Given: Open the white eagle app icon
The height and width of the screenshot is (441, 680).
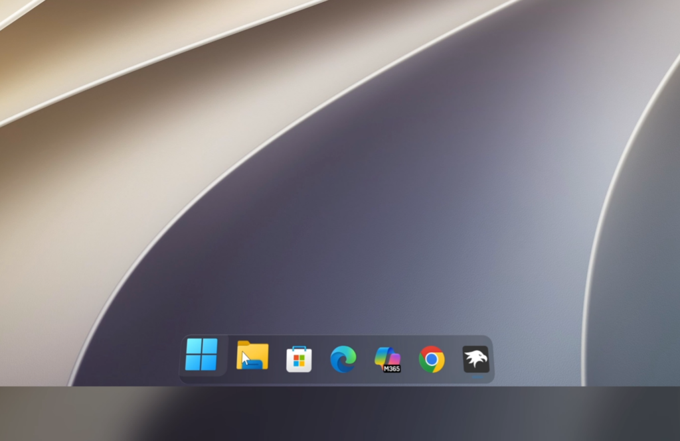Looking at the screenshot, I should (x=476, y=359).
